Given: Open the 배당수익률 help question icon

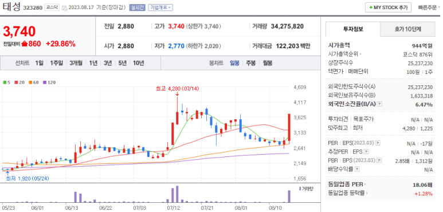Looking at the screenshot, I should coord(357,170).
